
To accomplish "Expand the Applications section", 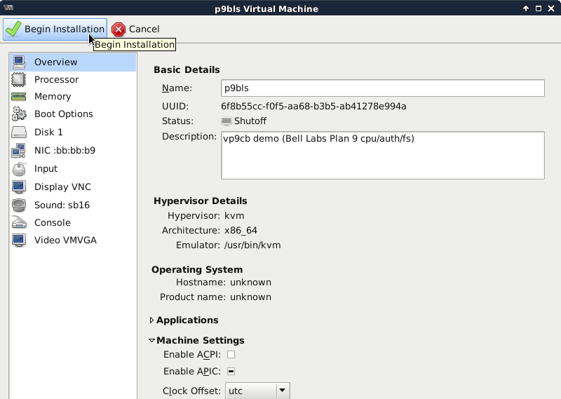I will (x=152, y=320).
